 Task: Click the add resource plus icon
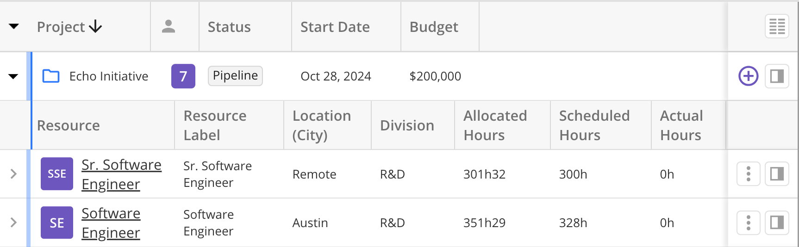[x=748, y=76]
